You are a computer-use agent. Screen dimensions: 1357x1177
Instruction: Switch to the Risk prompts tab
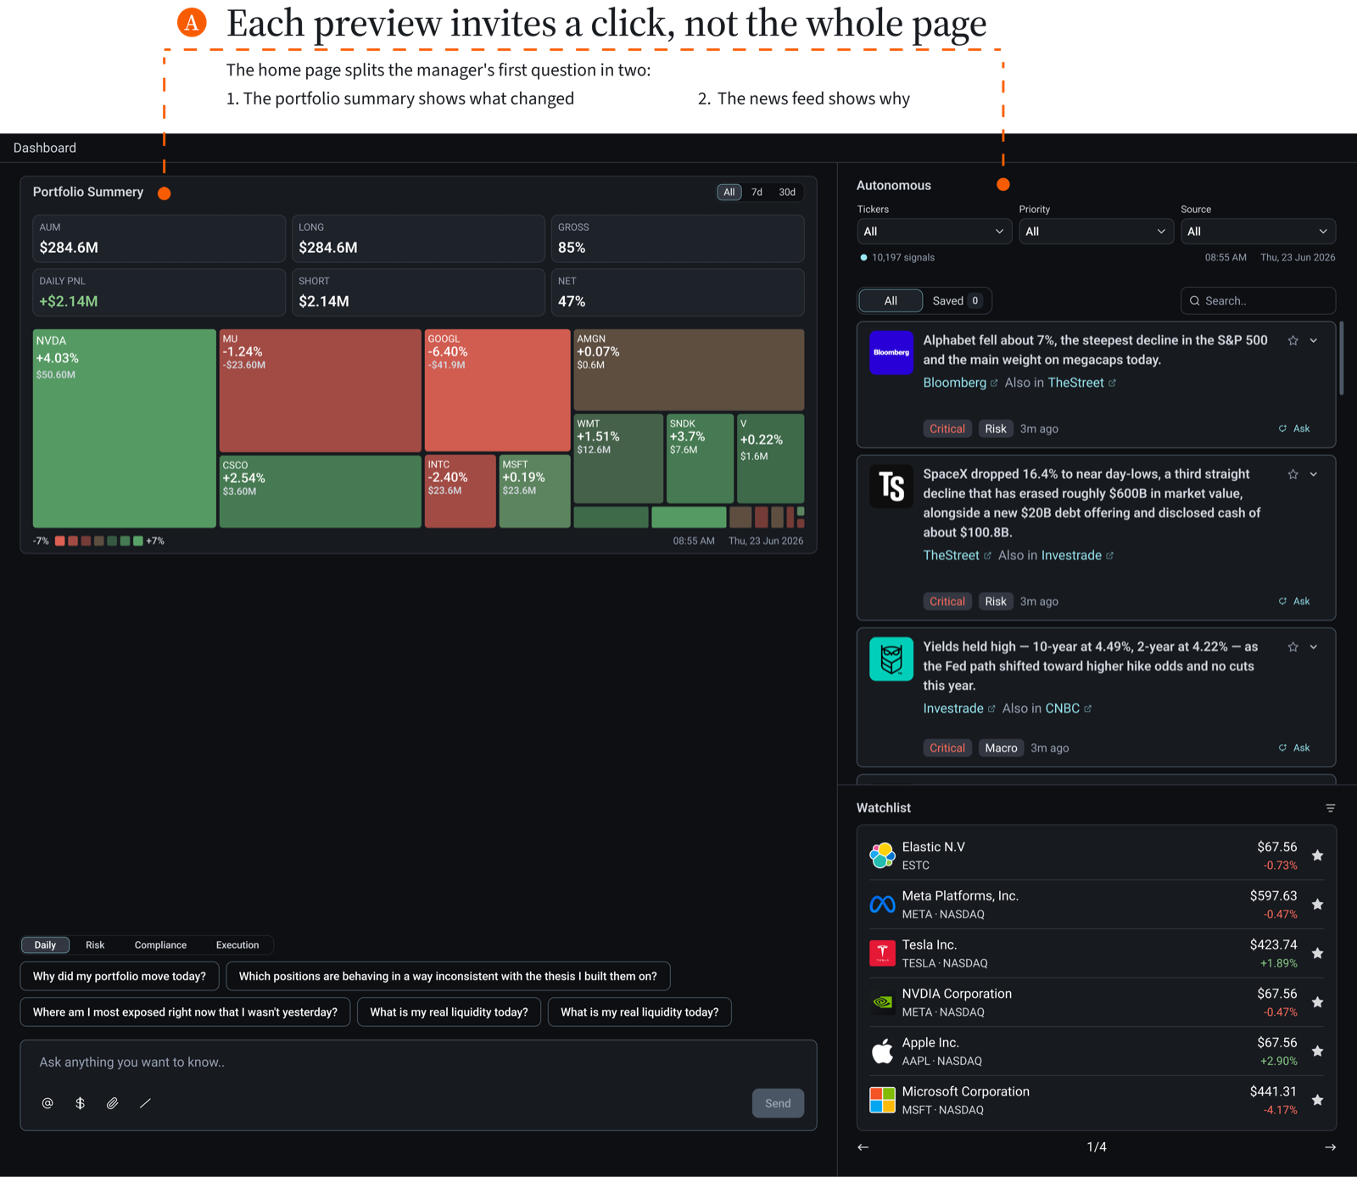click(95, 945)
